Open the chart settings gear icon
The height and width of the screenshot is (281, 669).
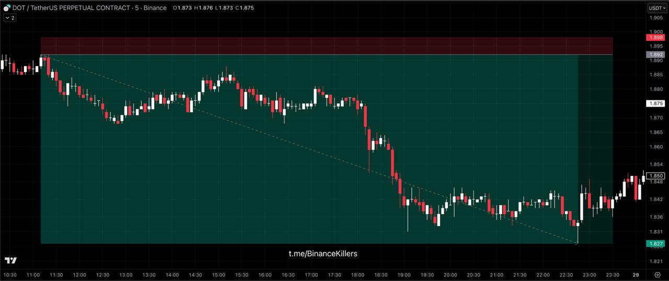pos(658,274)
